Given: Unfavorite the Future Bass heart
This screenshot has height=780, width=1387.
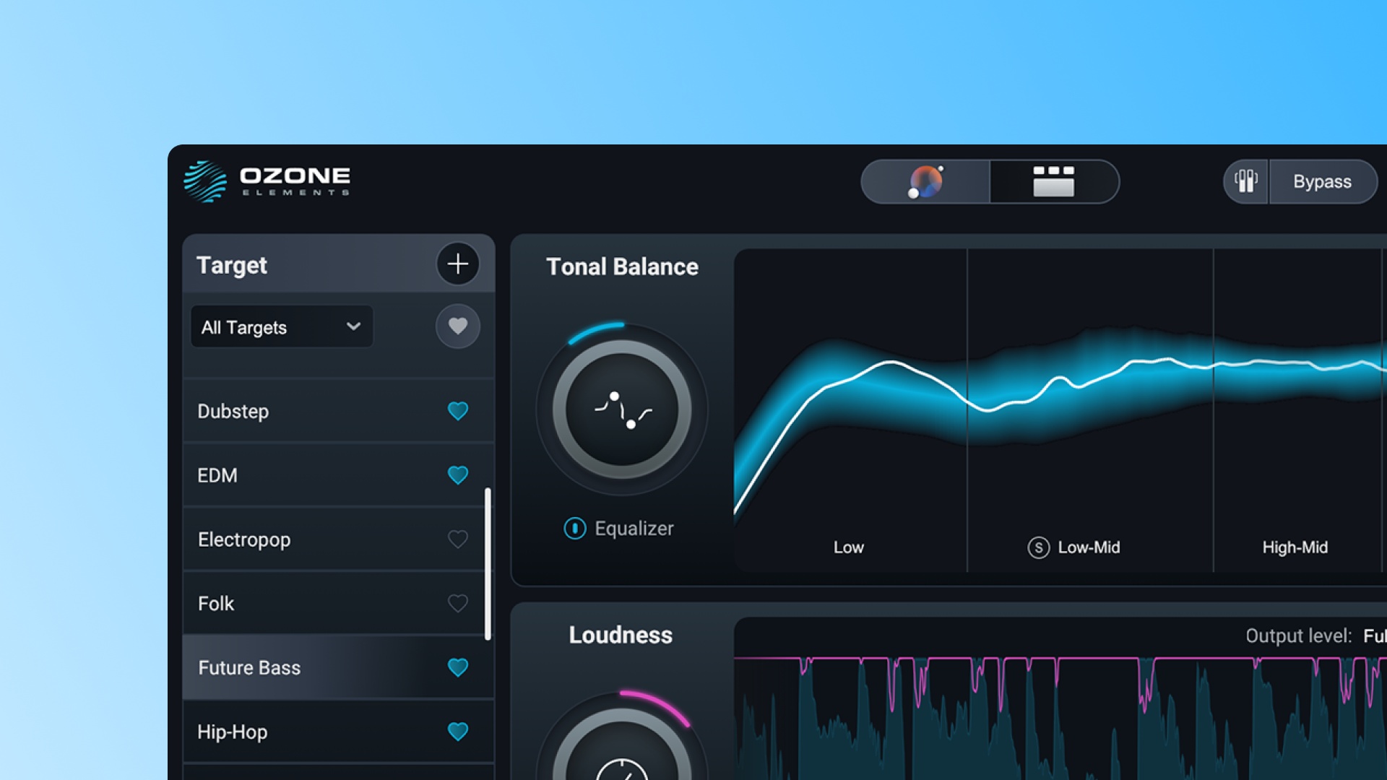Looking at the screenshot, I should (458, 667).
